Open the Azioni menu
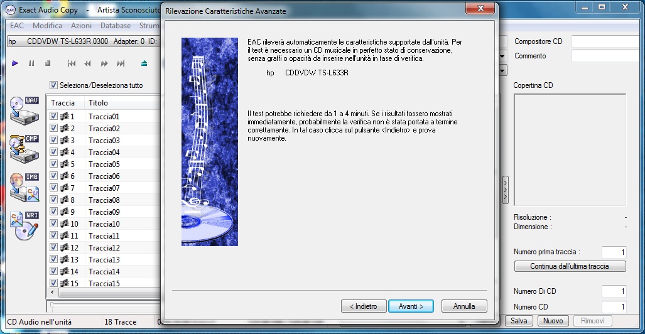This screenshot has height=334, width=645. (x=82, y=26)
